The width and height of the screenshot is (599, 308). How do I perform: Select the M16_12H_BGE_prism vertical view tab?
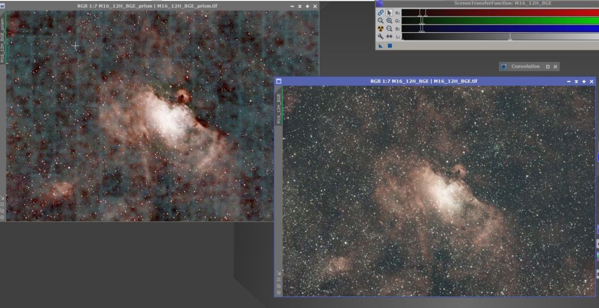point(3,37)
